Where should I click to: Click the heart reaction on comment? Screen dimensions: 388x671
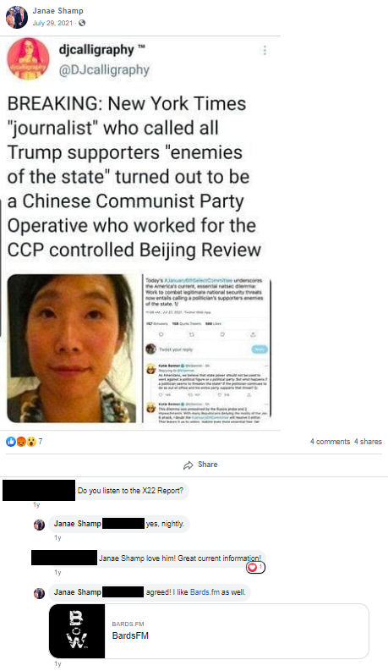[253, 567]
